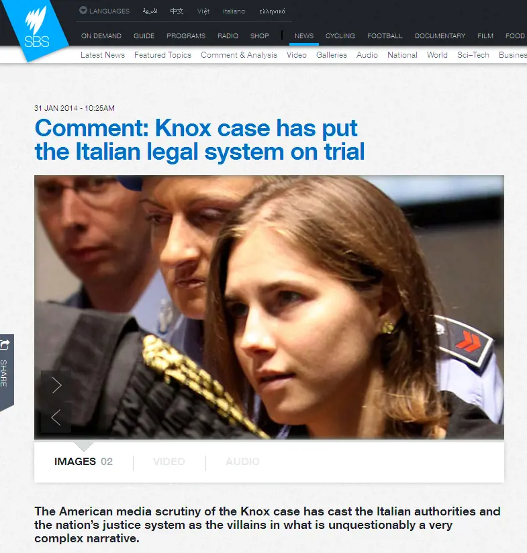The height and width of the screenshot is (553, 527).
Task: Visit the Galleries sub-navigation link
Action: click(x=332, y=55)
